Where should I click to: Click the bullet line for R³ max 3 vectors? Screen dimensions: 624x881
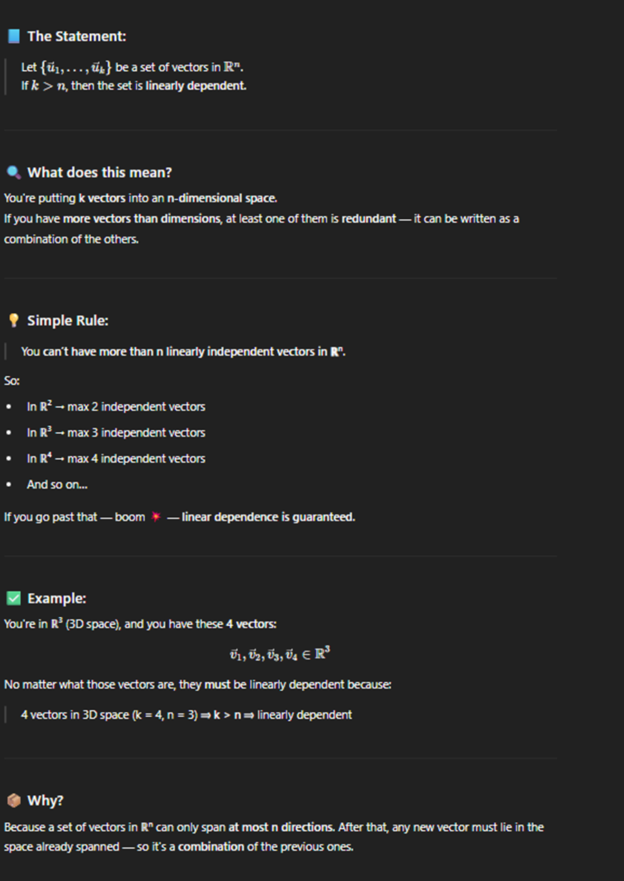click(x=116, y=432)
